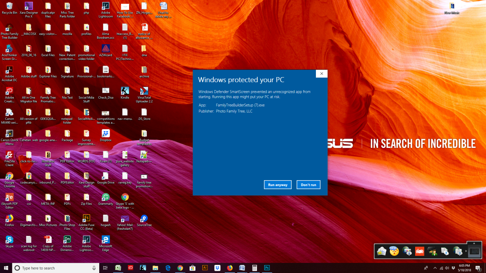This screenshot has height=273, width=486.
Task: Select the New Music desktop folder
Action: 452,9
